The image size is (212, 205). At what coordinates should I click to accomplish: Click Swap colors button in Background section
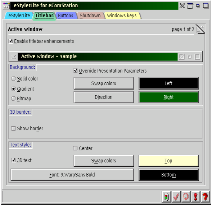pos(104,83)
